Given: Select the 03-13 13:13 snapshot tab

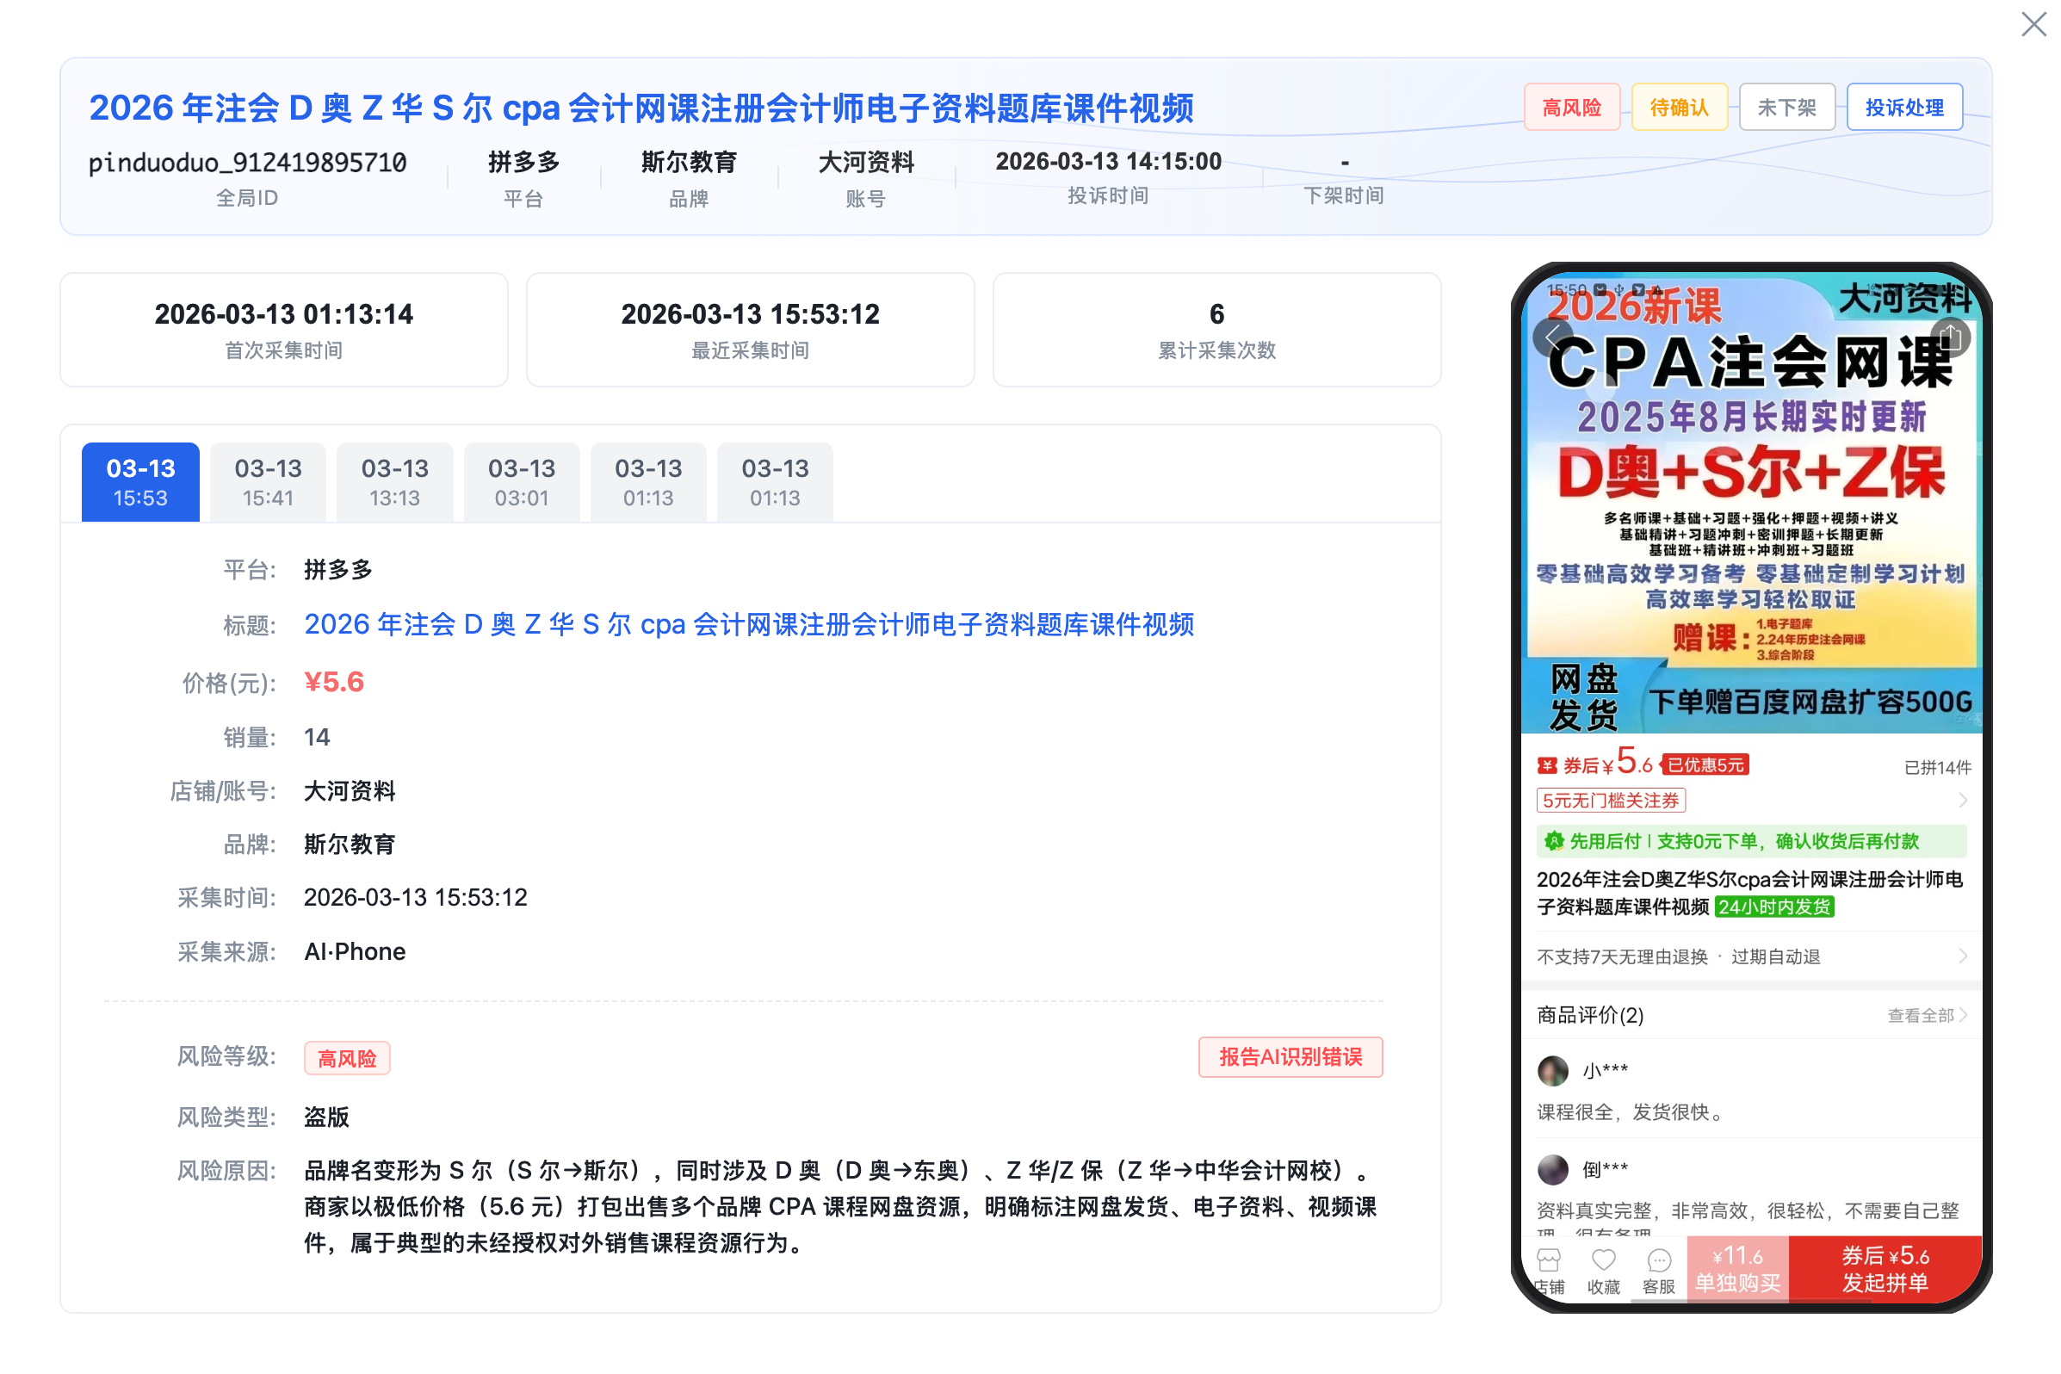Looking at the screenshot, I should [x=394, y=481].
